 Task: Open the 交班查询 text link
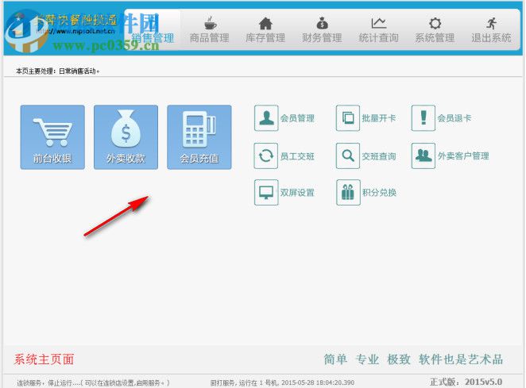tap(379, 156)
